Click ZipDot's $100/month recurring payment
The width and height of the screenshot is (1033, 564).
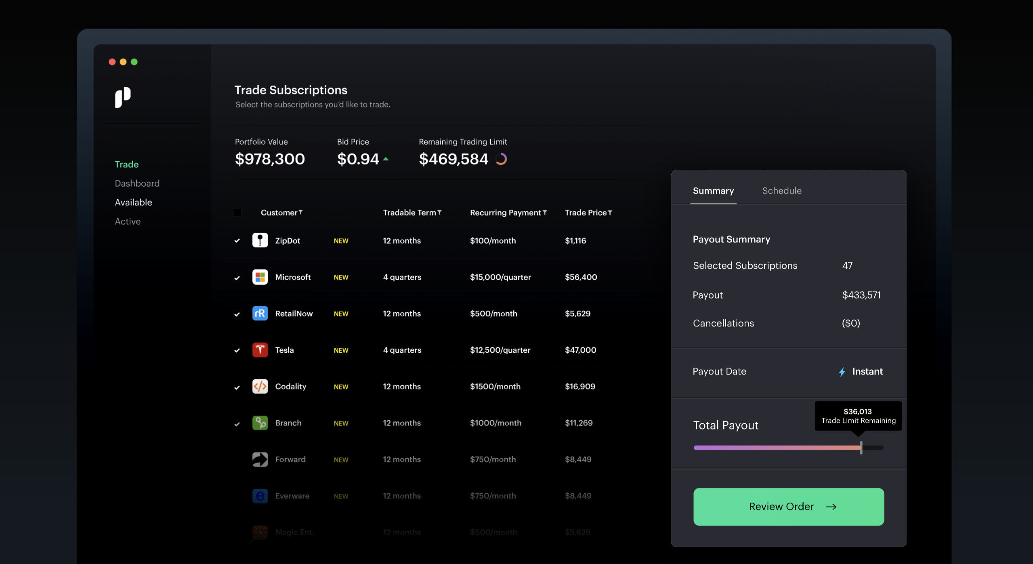point(493,241)
